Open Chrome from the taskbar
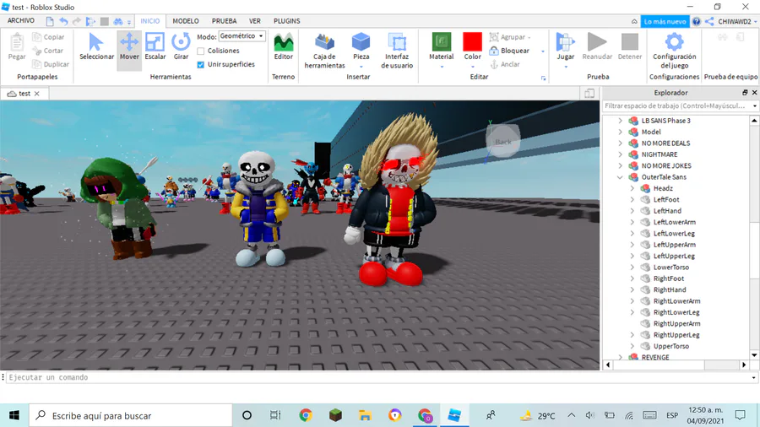Image resolution: width=760 pixels, height=427 pixels. pos(306,415)
